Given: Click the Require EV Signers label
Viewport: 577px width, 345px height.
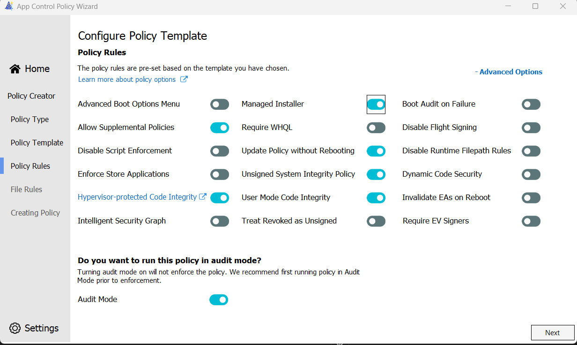Looking at the screenshot, I should (436, 221).
